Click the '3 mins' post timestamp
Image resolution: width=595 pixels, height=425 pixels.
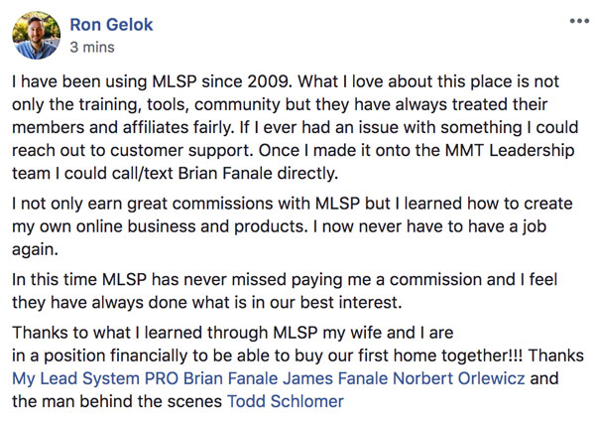[x=92, y=47]
